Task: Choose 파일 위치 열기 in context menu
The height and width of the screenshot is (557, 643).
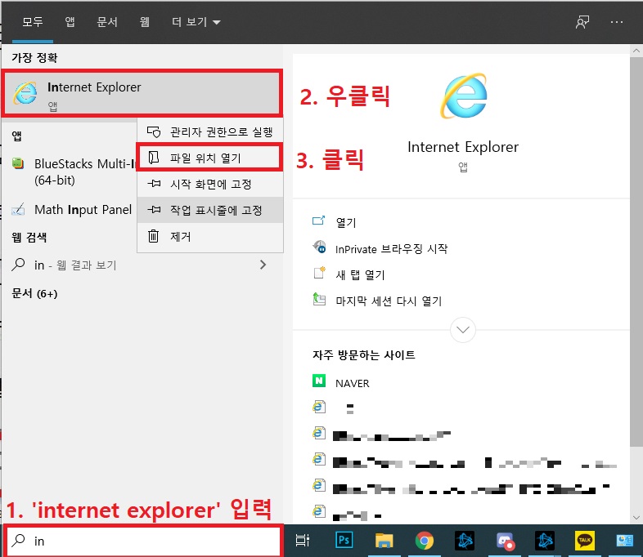Action: pos(210,158)
